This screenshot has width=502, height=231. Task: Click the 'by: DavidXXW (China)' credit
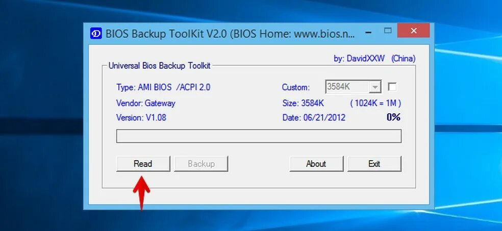click(x=374, y=59)
